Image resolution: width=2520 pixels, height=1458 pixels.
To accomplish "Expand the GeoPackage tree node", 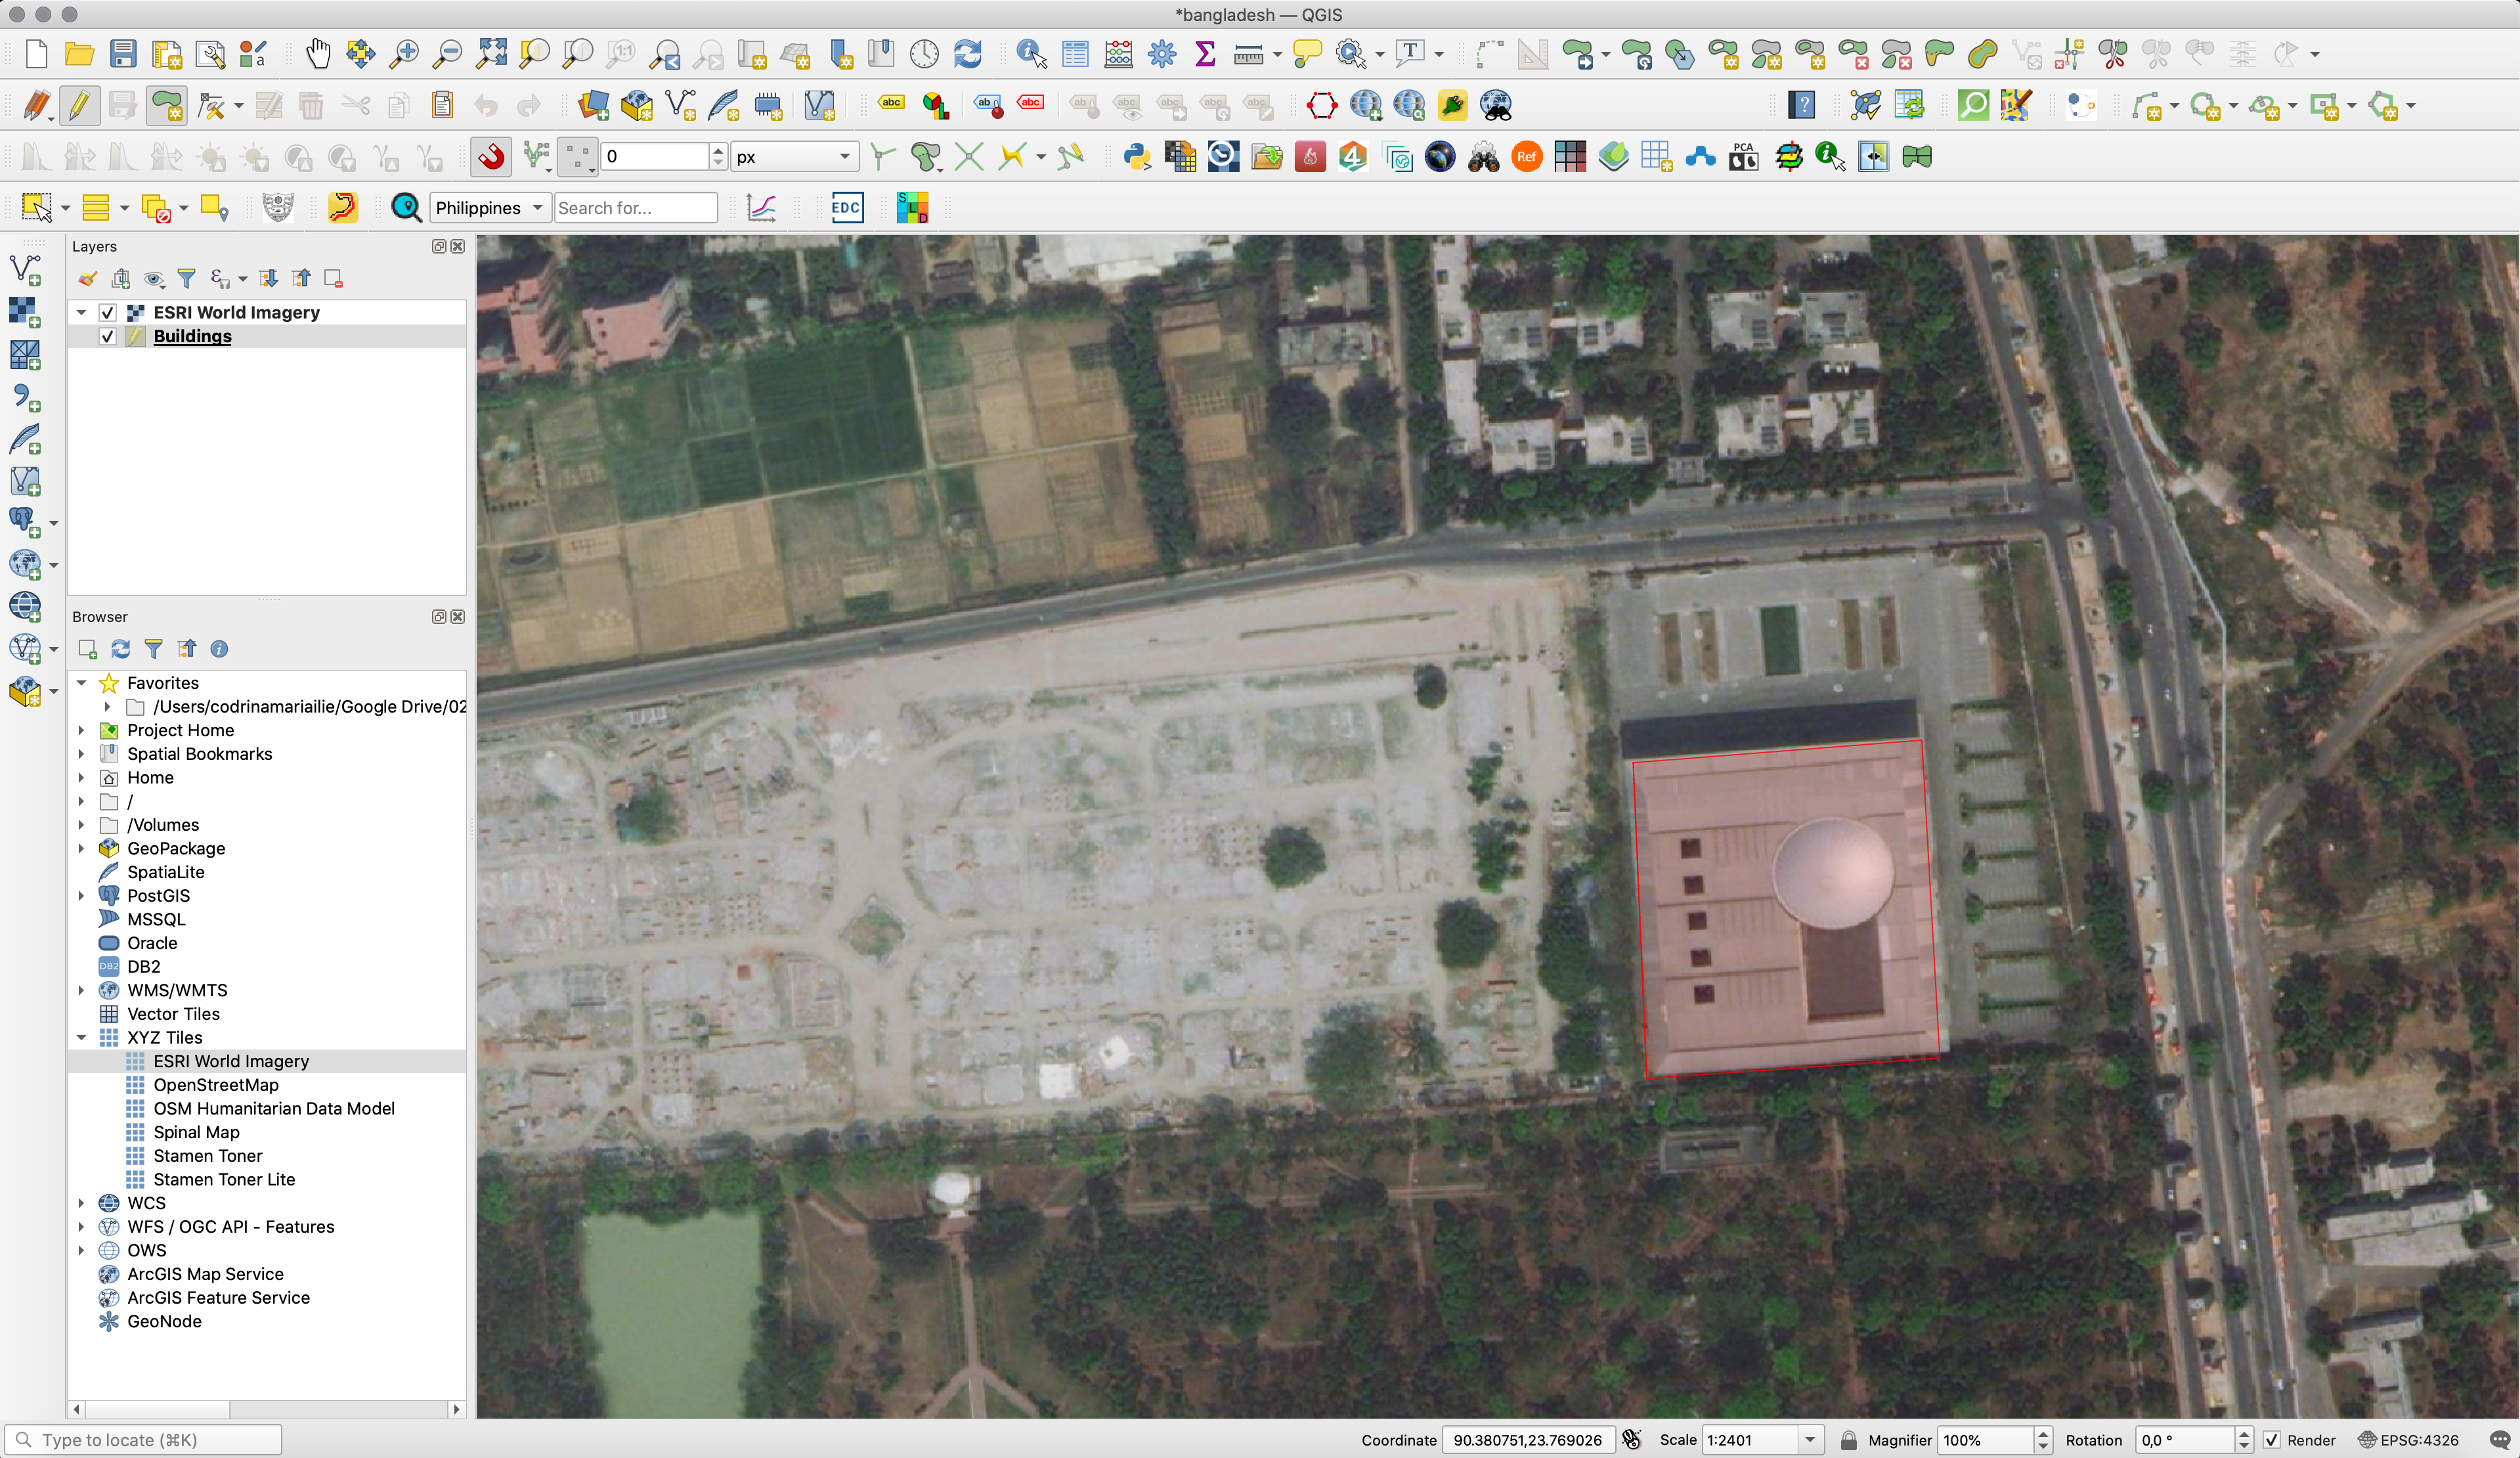I will [x=82, y=848].
